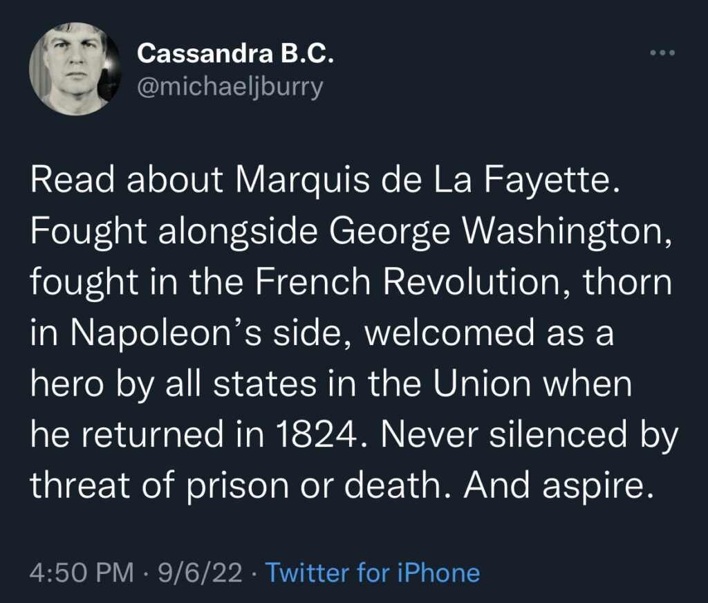Screen dimensions: 708x603
Task: Open the Cassandra B.C. display name
Action: click(236, 53)
